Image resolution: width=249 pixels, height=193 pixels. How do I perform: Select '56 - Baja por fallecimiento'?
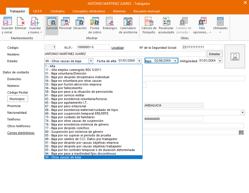coord(93,88)
